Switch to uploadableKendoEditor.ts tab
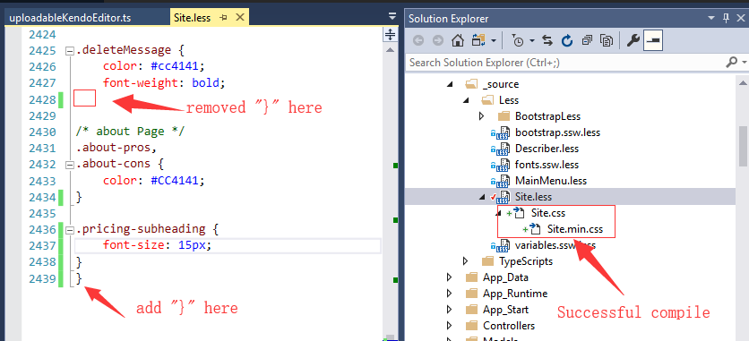This screenshot has height=341, width=749. tap(70, 18)
